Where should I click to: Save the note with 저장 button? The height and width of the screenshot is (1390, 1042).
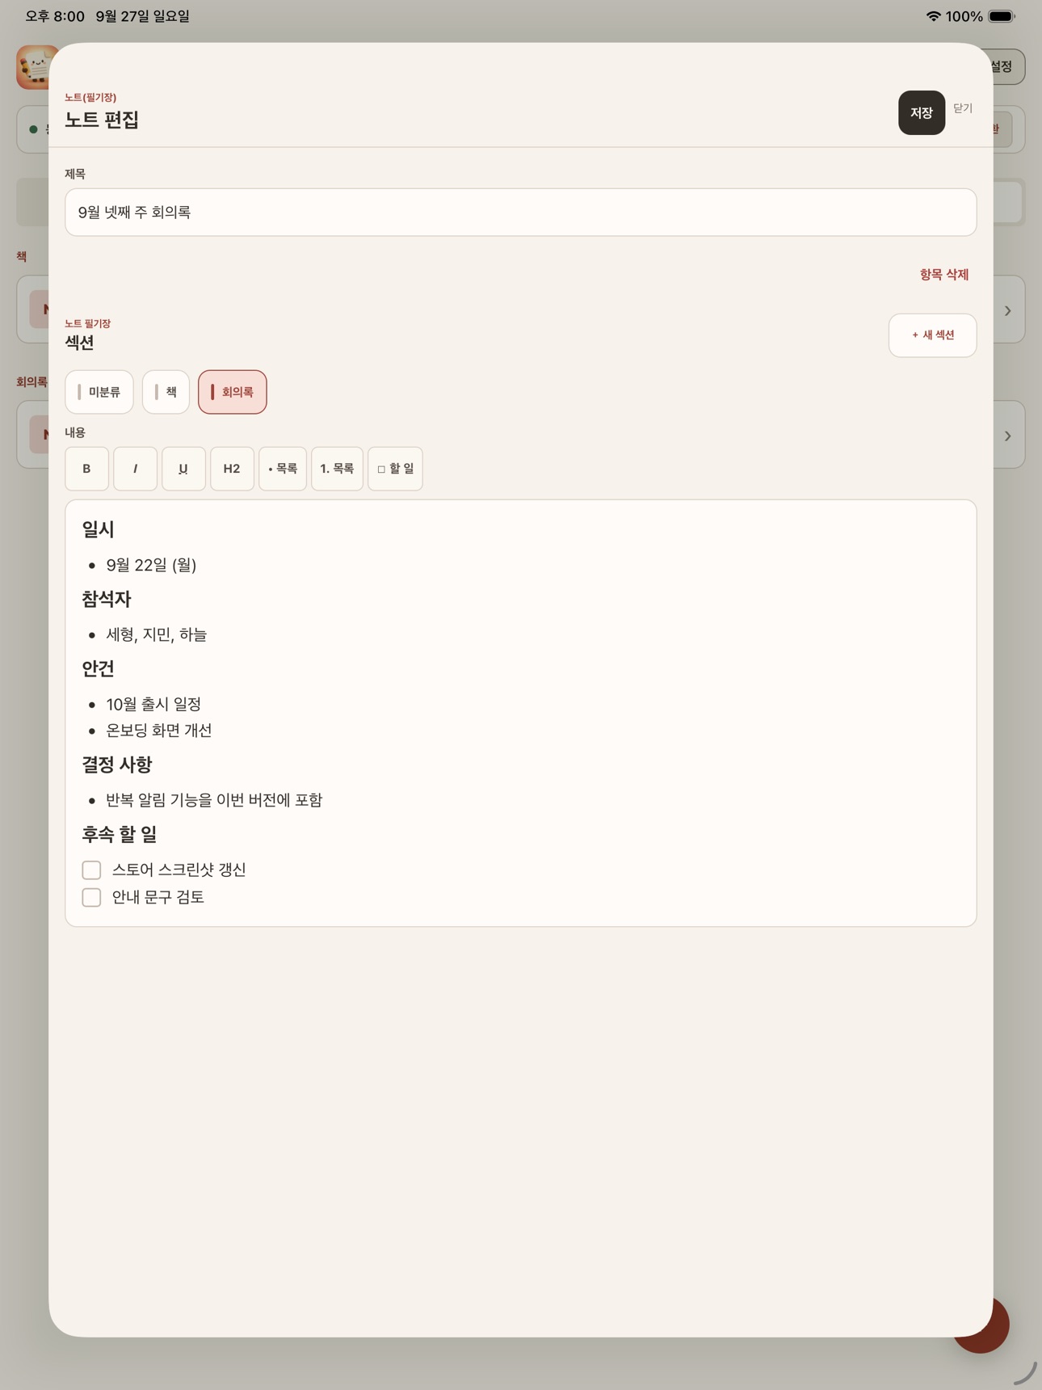tap(922, 113)
